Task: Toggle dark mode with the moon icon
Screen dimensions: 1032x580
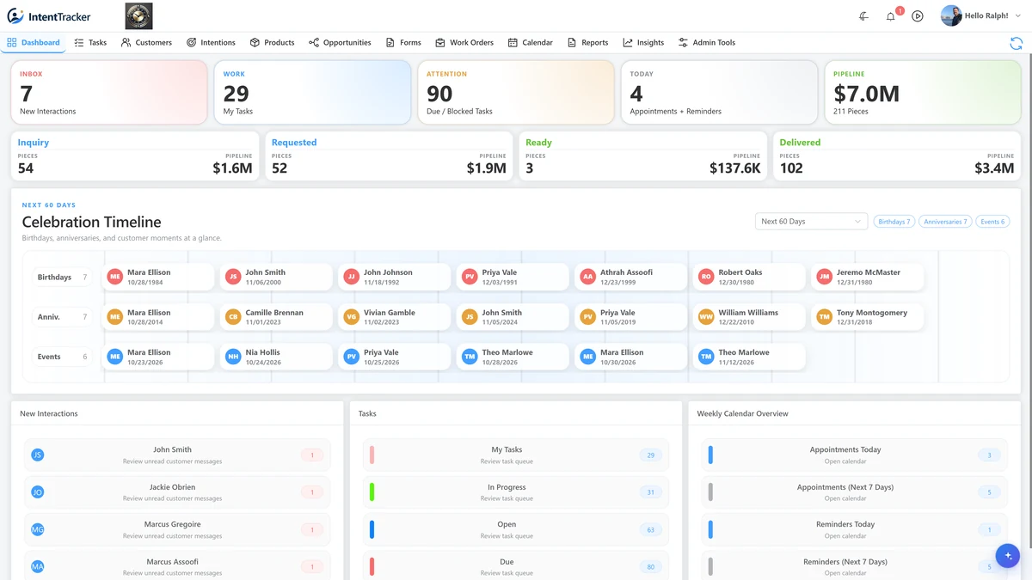Action: [863, 16]
